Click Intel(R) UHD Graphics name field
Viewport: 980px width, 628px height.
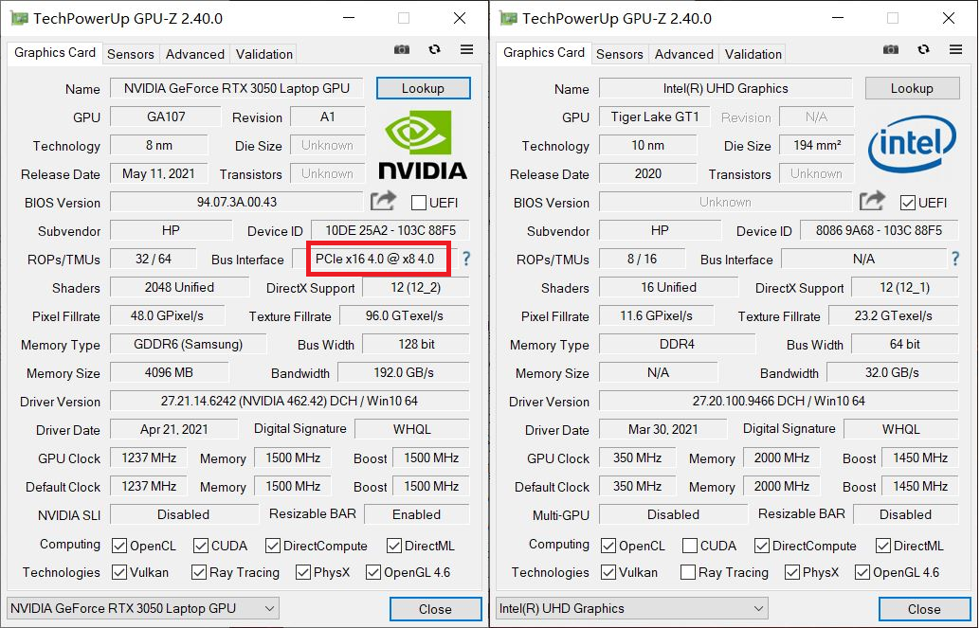(x=726, y=88)
